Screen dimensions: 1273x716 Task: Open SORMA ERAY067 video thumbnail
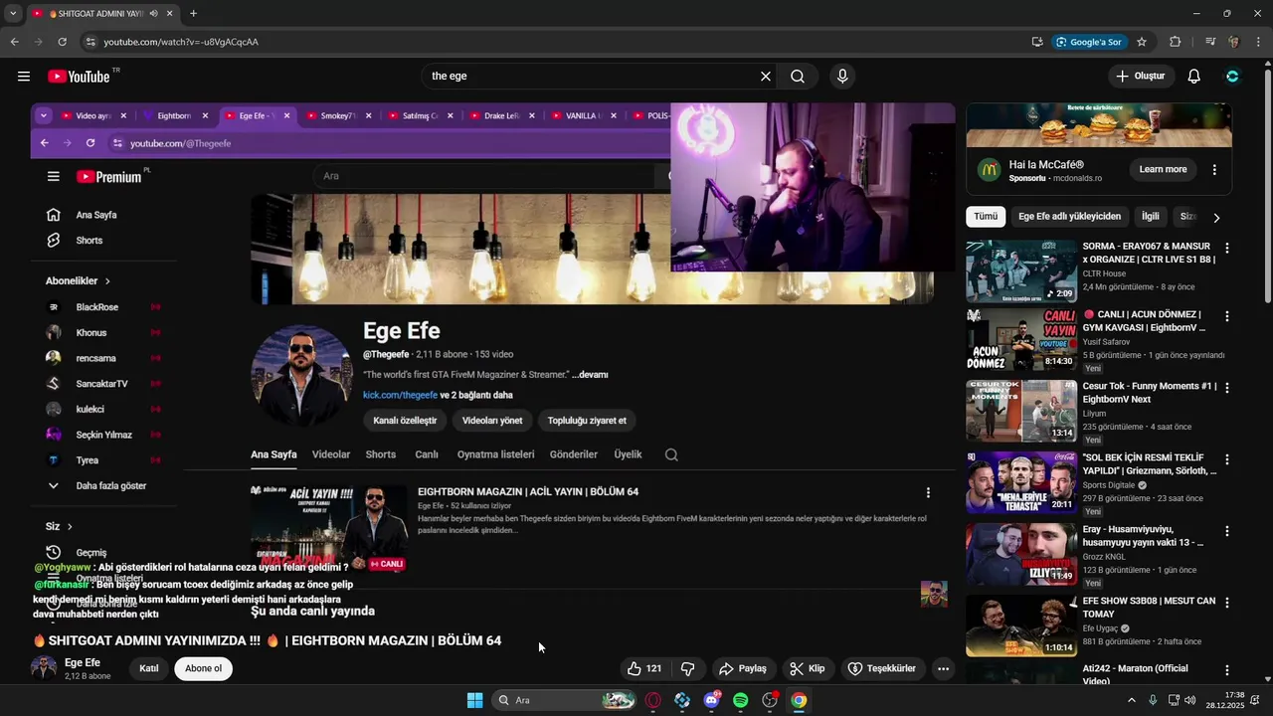[x=1021, y=270]
